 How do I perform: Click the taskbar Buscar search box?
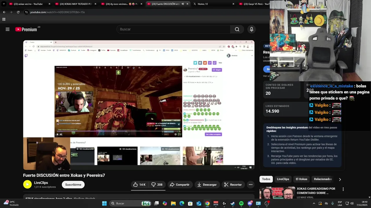click(131, 203)
